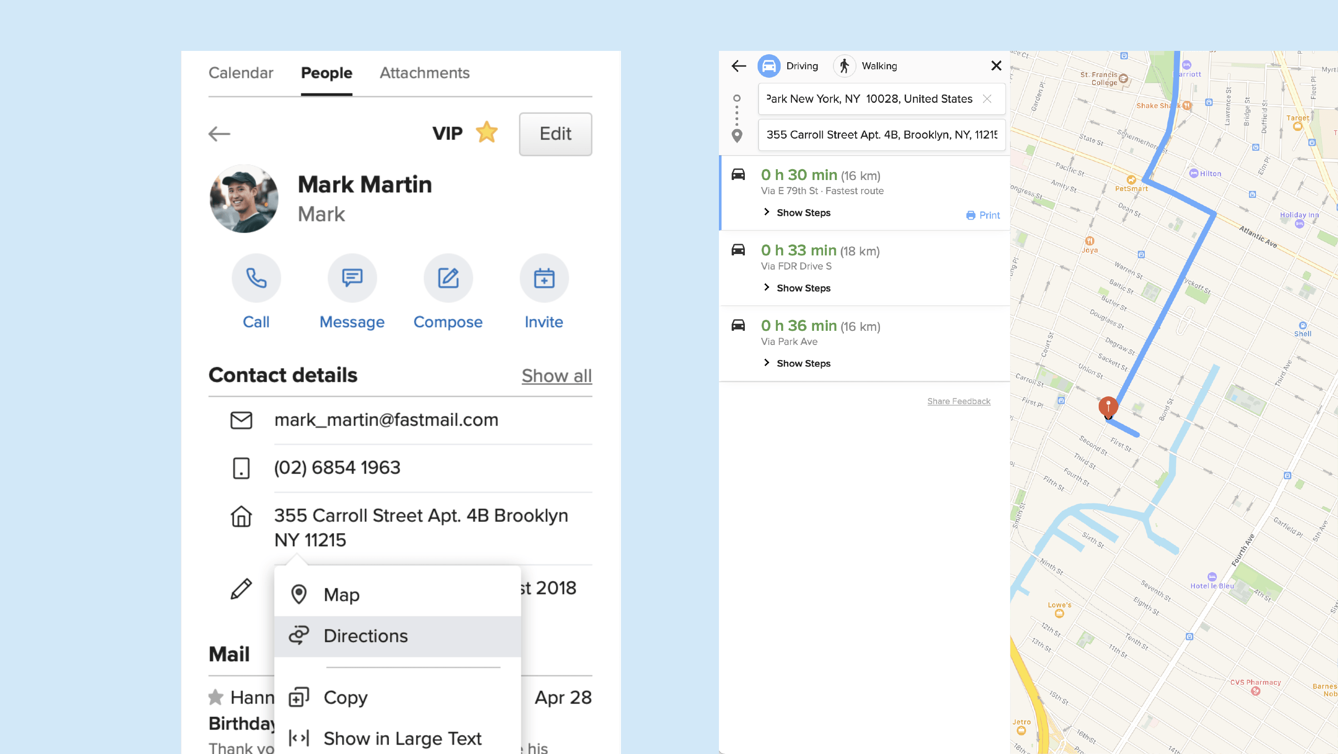This screenshot has width=1338, height=754.
Task: Click the Call phone icon
Action: coord(256,278)
